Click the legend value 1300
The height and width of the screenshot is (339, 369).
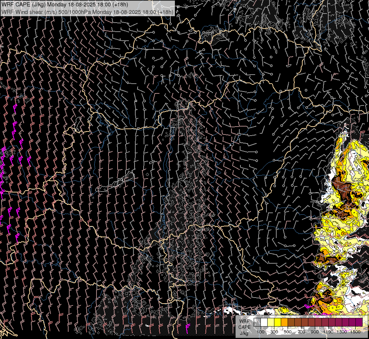tap(342, 332)
